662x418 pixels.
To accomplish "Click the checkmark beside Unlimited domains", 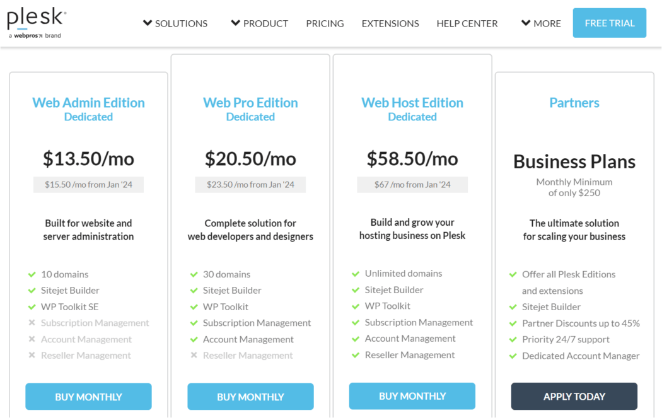I will click(x=354, y=274).
